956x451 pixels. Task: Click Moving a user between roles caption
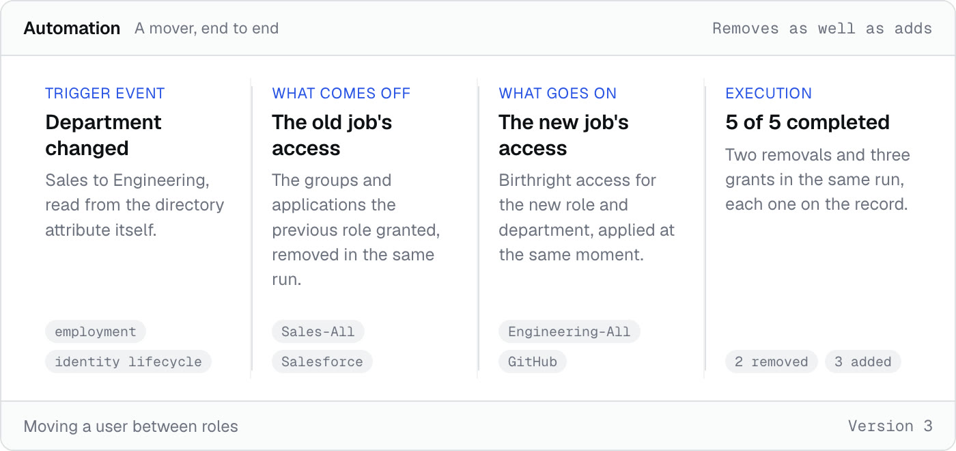click(x=131, y=426)
